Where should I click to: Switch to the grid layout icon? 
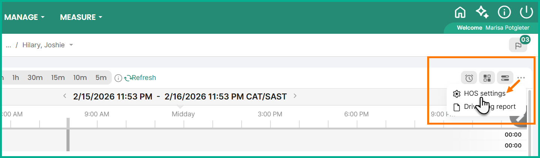coord(487,78)
